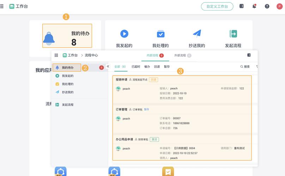Image resolution: width=285 pixels, height=176 pixels.
Task: Click the 暂存 tag on 订单管理
Action: coord(146,109)
